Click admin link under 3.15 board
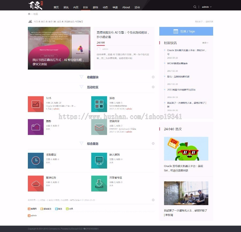Image resolution: width=241 pixels, height=232 pixels. pos(56,109)
